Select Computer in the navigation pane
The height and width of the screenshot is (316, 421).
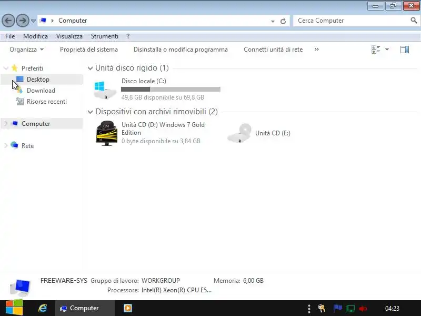pos(36,124)
